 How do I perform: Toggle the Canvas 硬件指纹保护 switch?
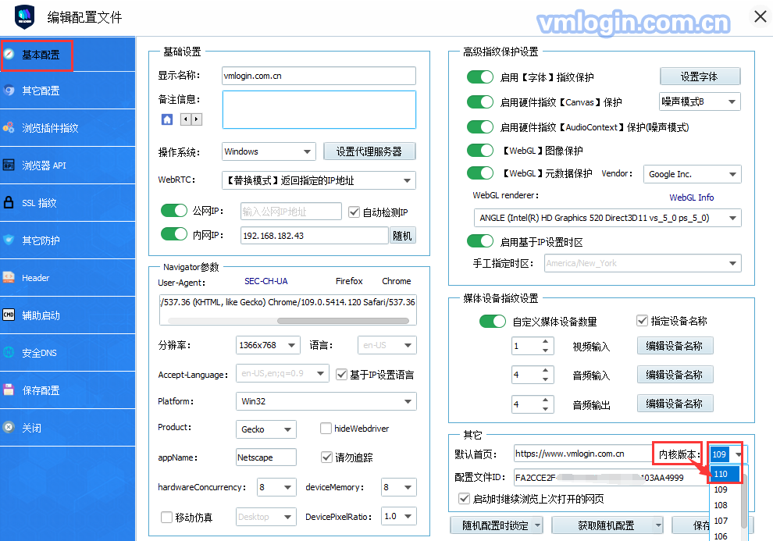[x=480, y=102]
